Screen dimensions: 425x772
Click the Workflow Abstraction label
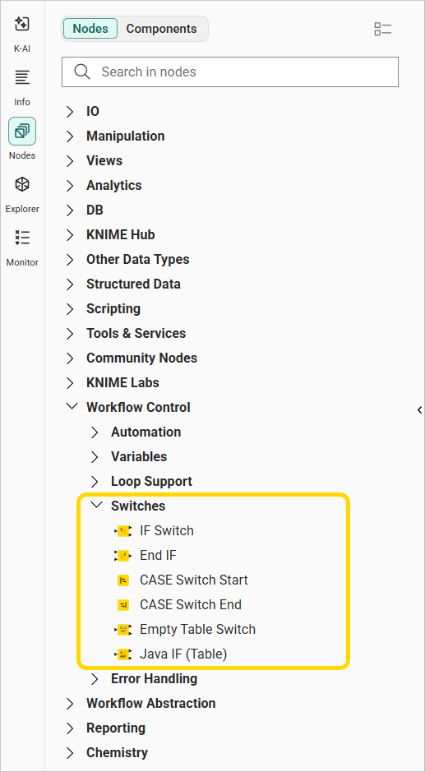tap(151, 703)
